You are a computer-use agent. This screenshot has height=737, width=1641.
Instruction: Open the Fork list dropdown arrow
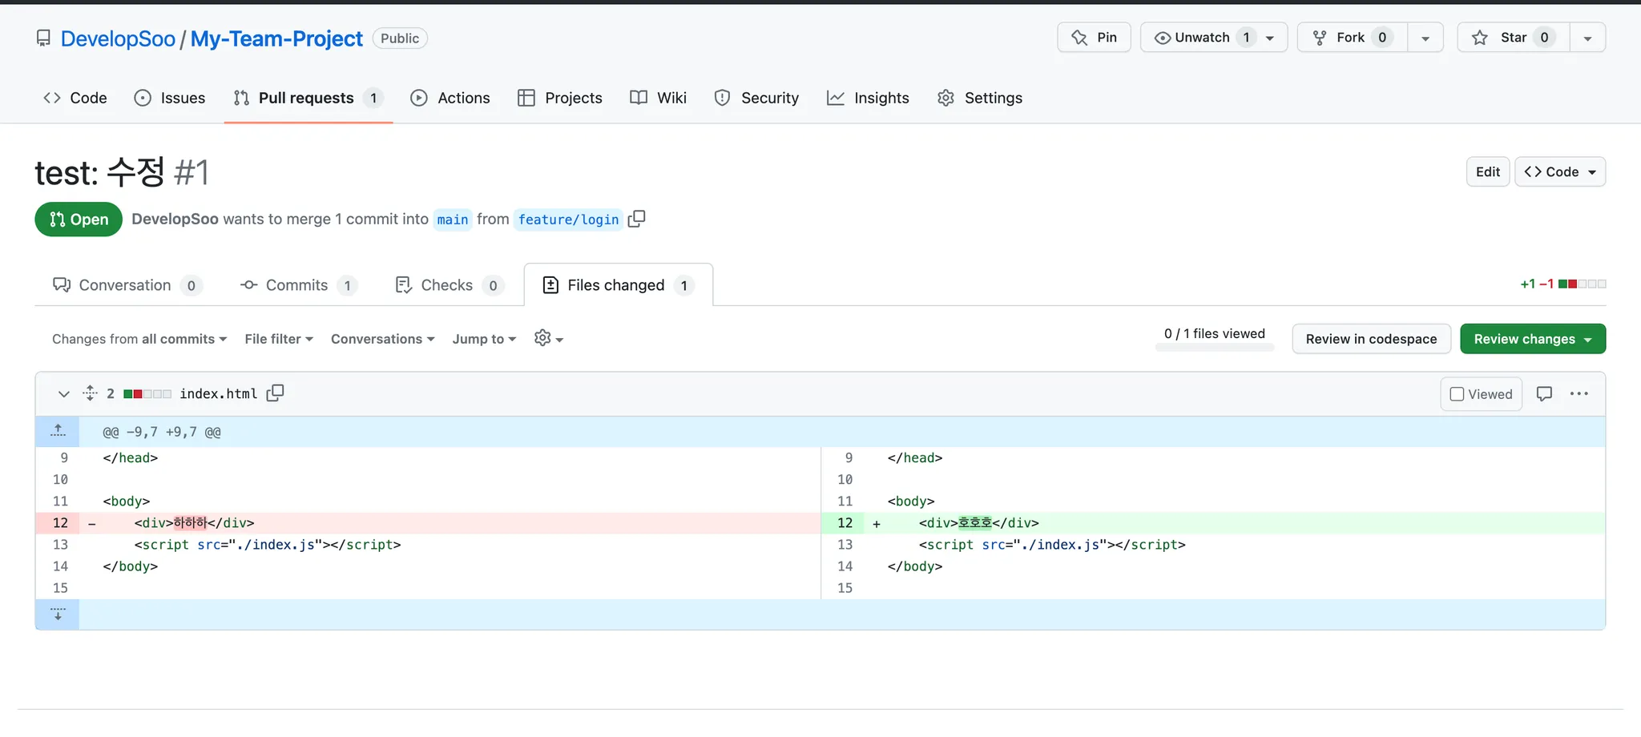pos(1425,38)
